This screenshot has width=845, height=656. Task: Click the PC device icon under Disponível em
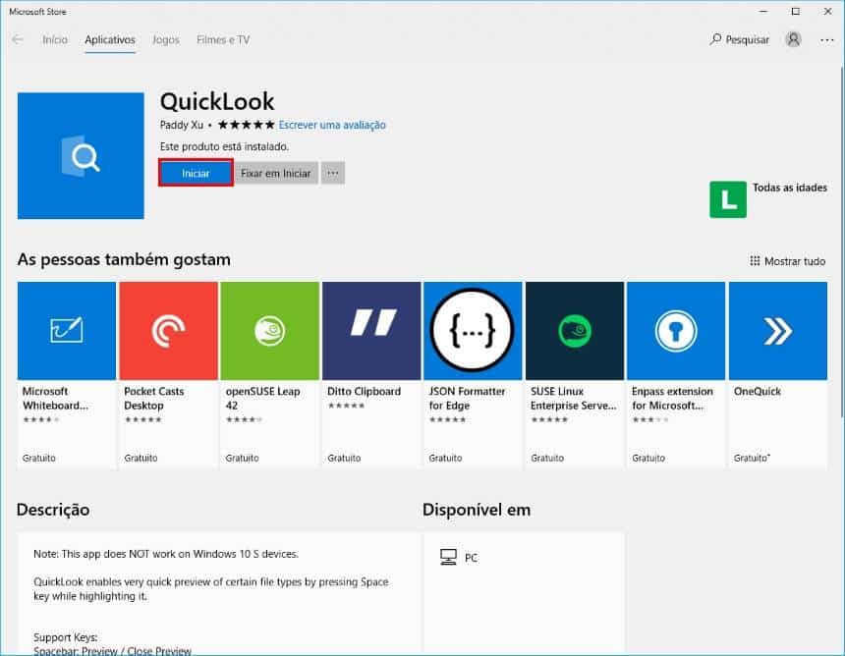point(448,557)
